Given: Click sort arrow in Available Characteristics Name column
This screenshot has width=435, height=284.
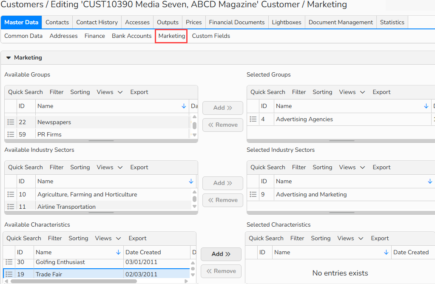Looking at the screenshot, I should [118, 253].
